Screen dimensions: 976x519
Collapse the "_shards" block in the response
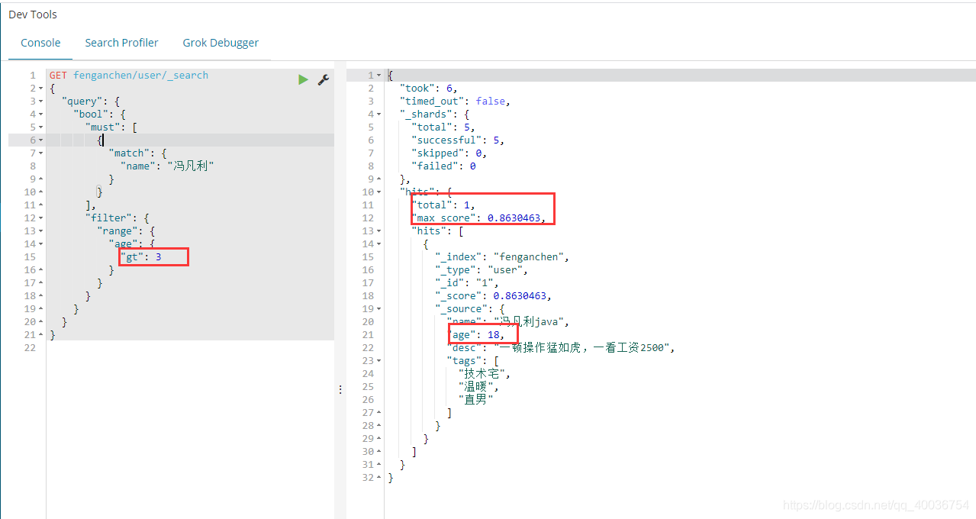(379, 114)
